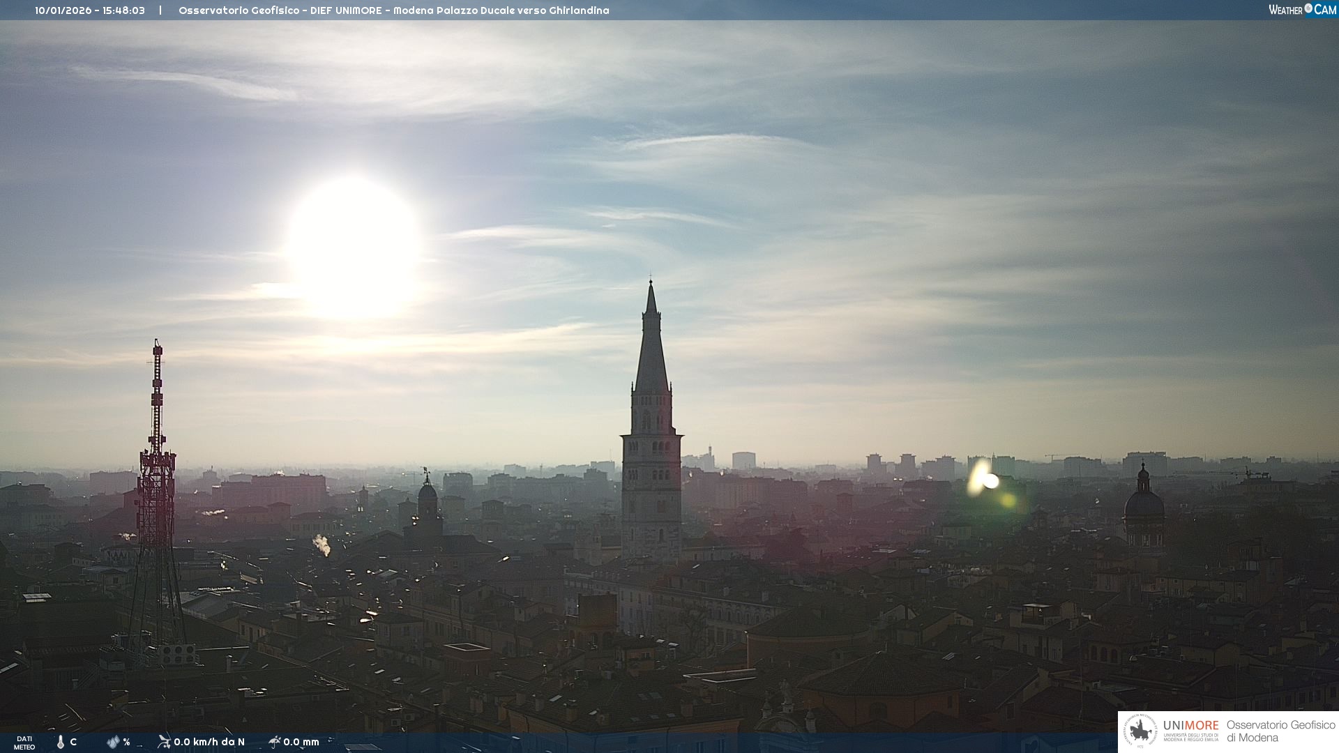Screen dimensions: 1339x753
Task: Click the Osservatorio Geofisico webcam title text
Action: click(x=393, y=10)
